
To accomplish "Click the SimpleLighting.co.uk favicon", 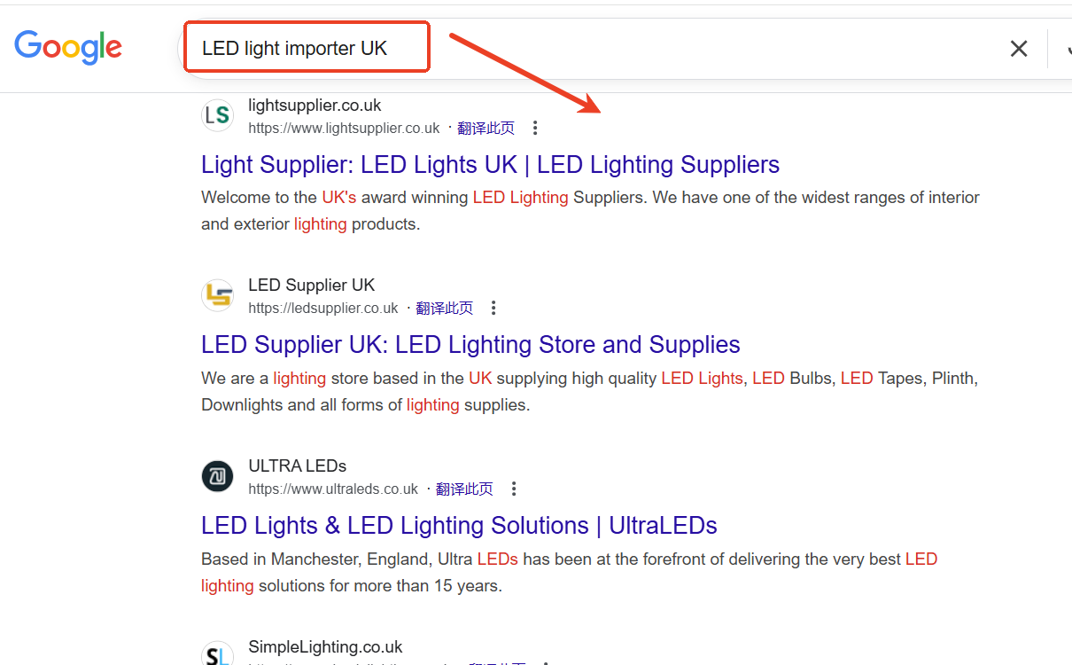I will [217, 654].
